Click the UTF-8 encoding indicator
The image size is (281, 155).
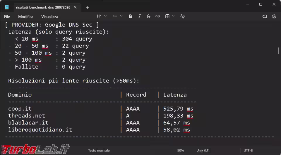tap(248, 151)
